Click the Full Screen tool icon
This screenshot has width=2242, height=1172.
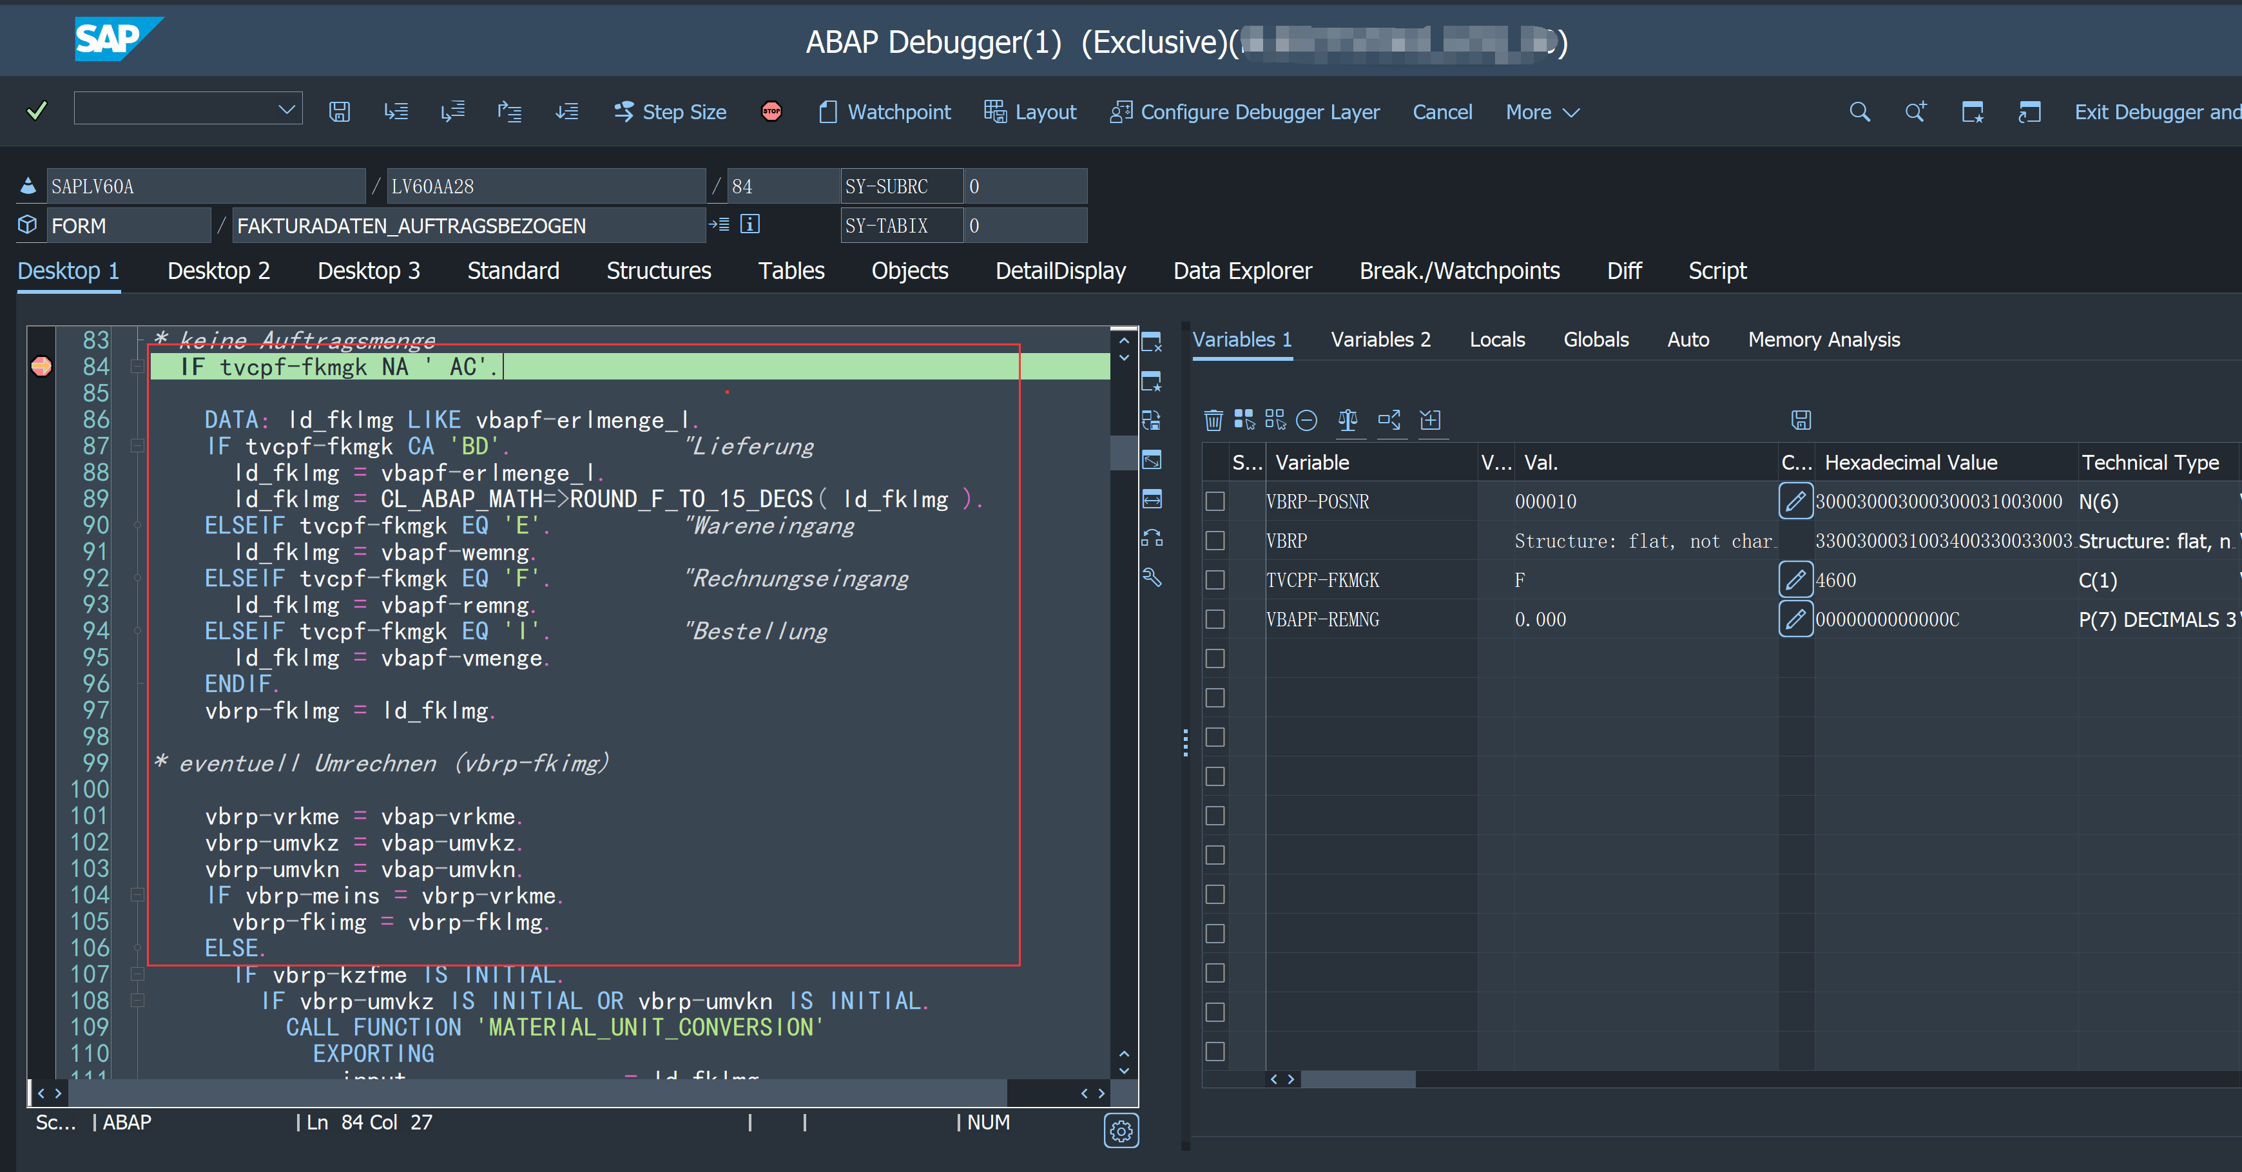click(1152, 459)
